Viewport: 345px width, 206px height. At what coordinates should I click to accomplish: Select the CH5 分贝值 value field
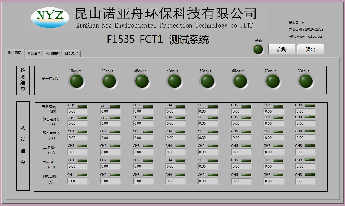click(208, 166)
